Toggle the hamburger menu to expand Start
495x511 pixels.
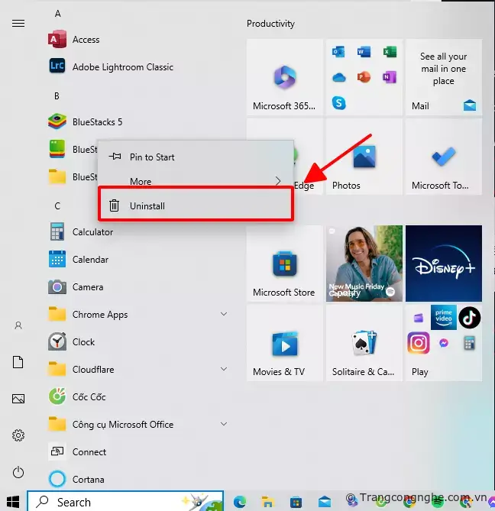point(18,24)
